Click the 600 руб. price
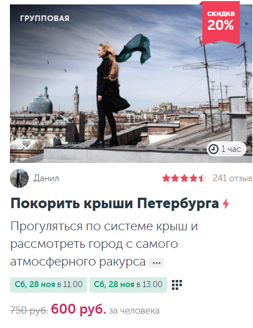 click(x=78, y=309)
